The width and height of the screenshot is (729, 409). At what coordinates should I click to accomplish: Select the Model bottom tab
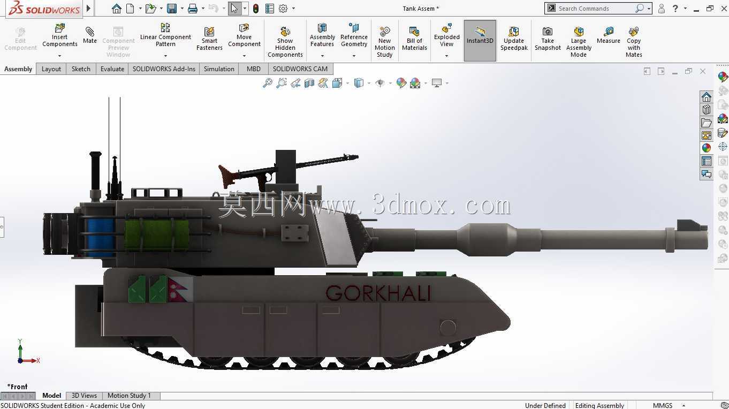(51, 396)
